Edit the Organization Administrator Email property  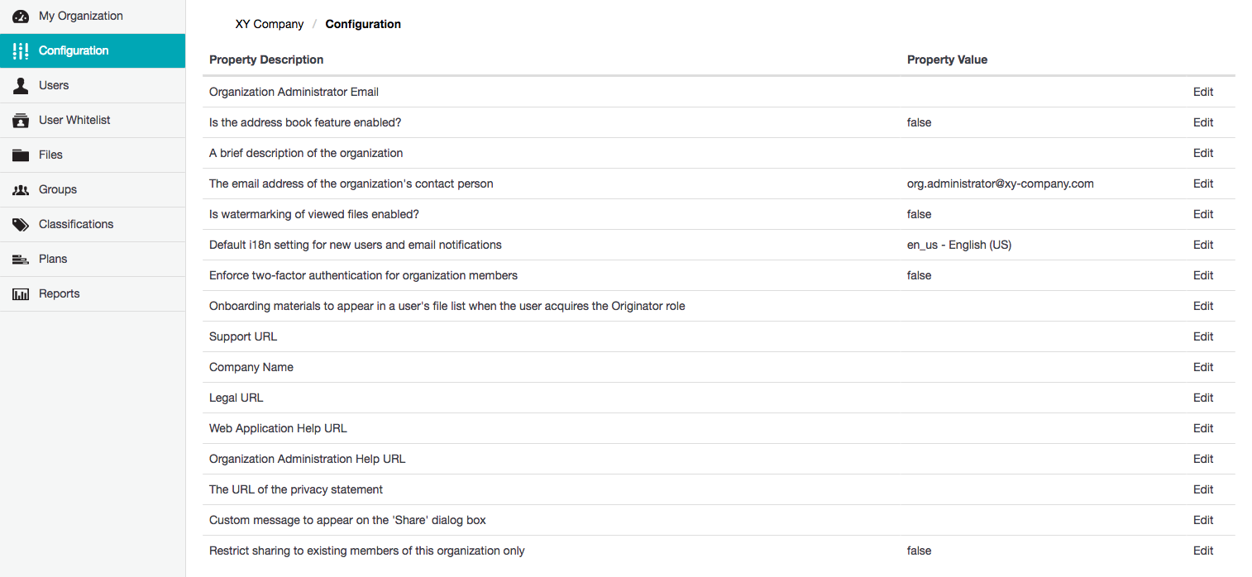[1203, 92]
